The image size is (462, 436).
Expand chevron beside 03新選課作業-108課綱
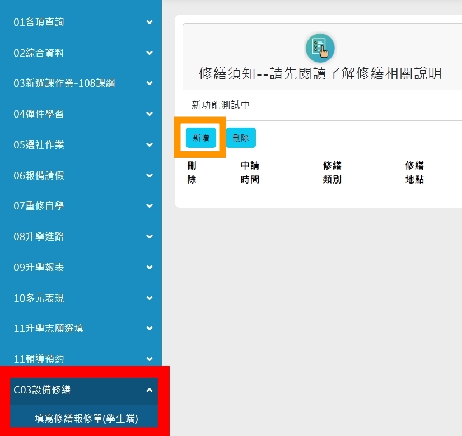(x=150, y=83)
